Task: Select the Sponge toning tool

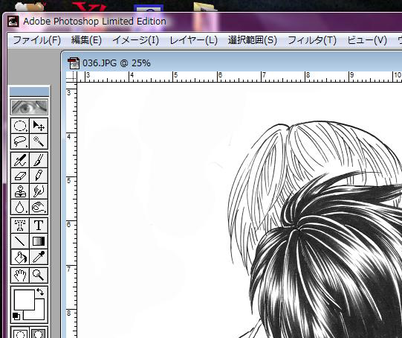Action: click(39, 207)
